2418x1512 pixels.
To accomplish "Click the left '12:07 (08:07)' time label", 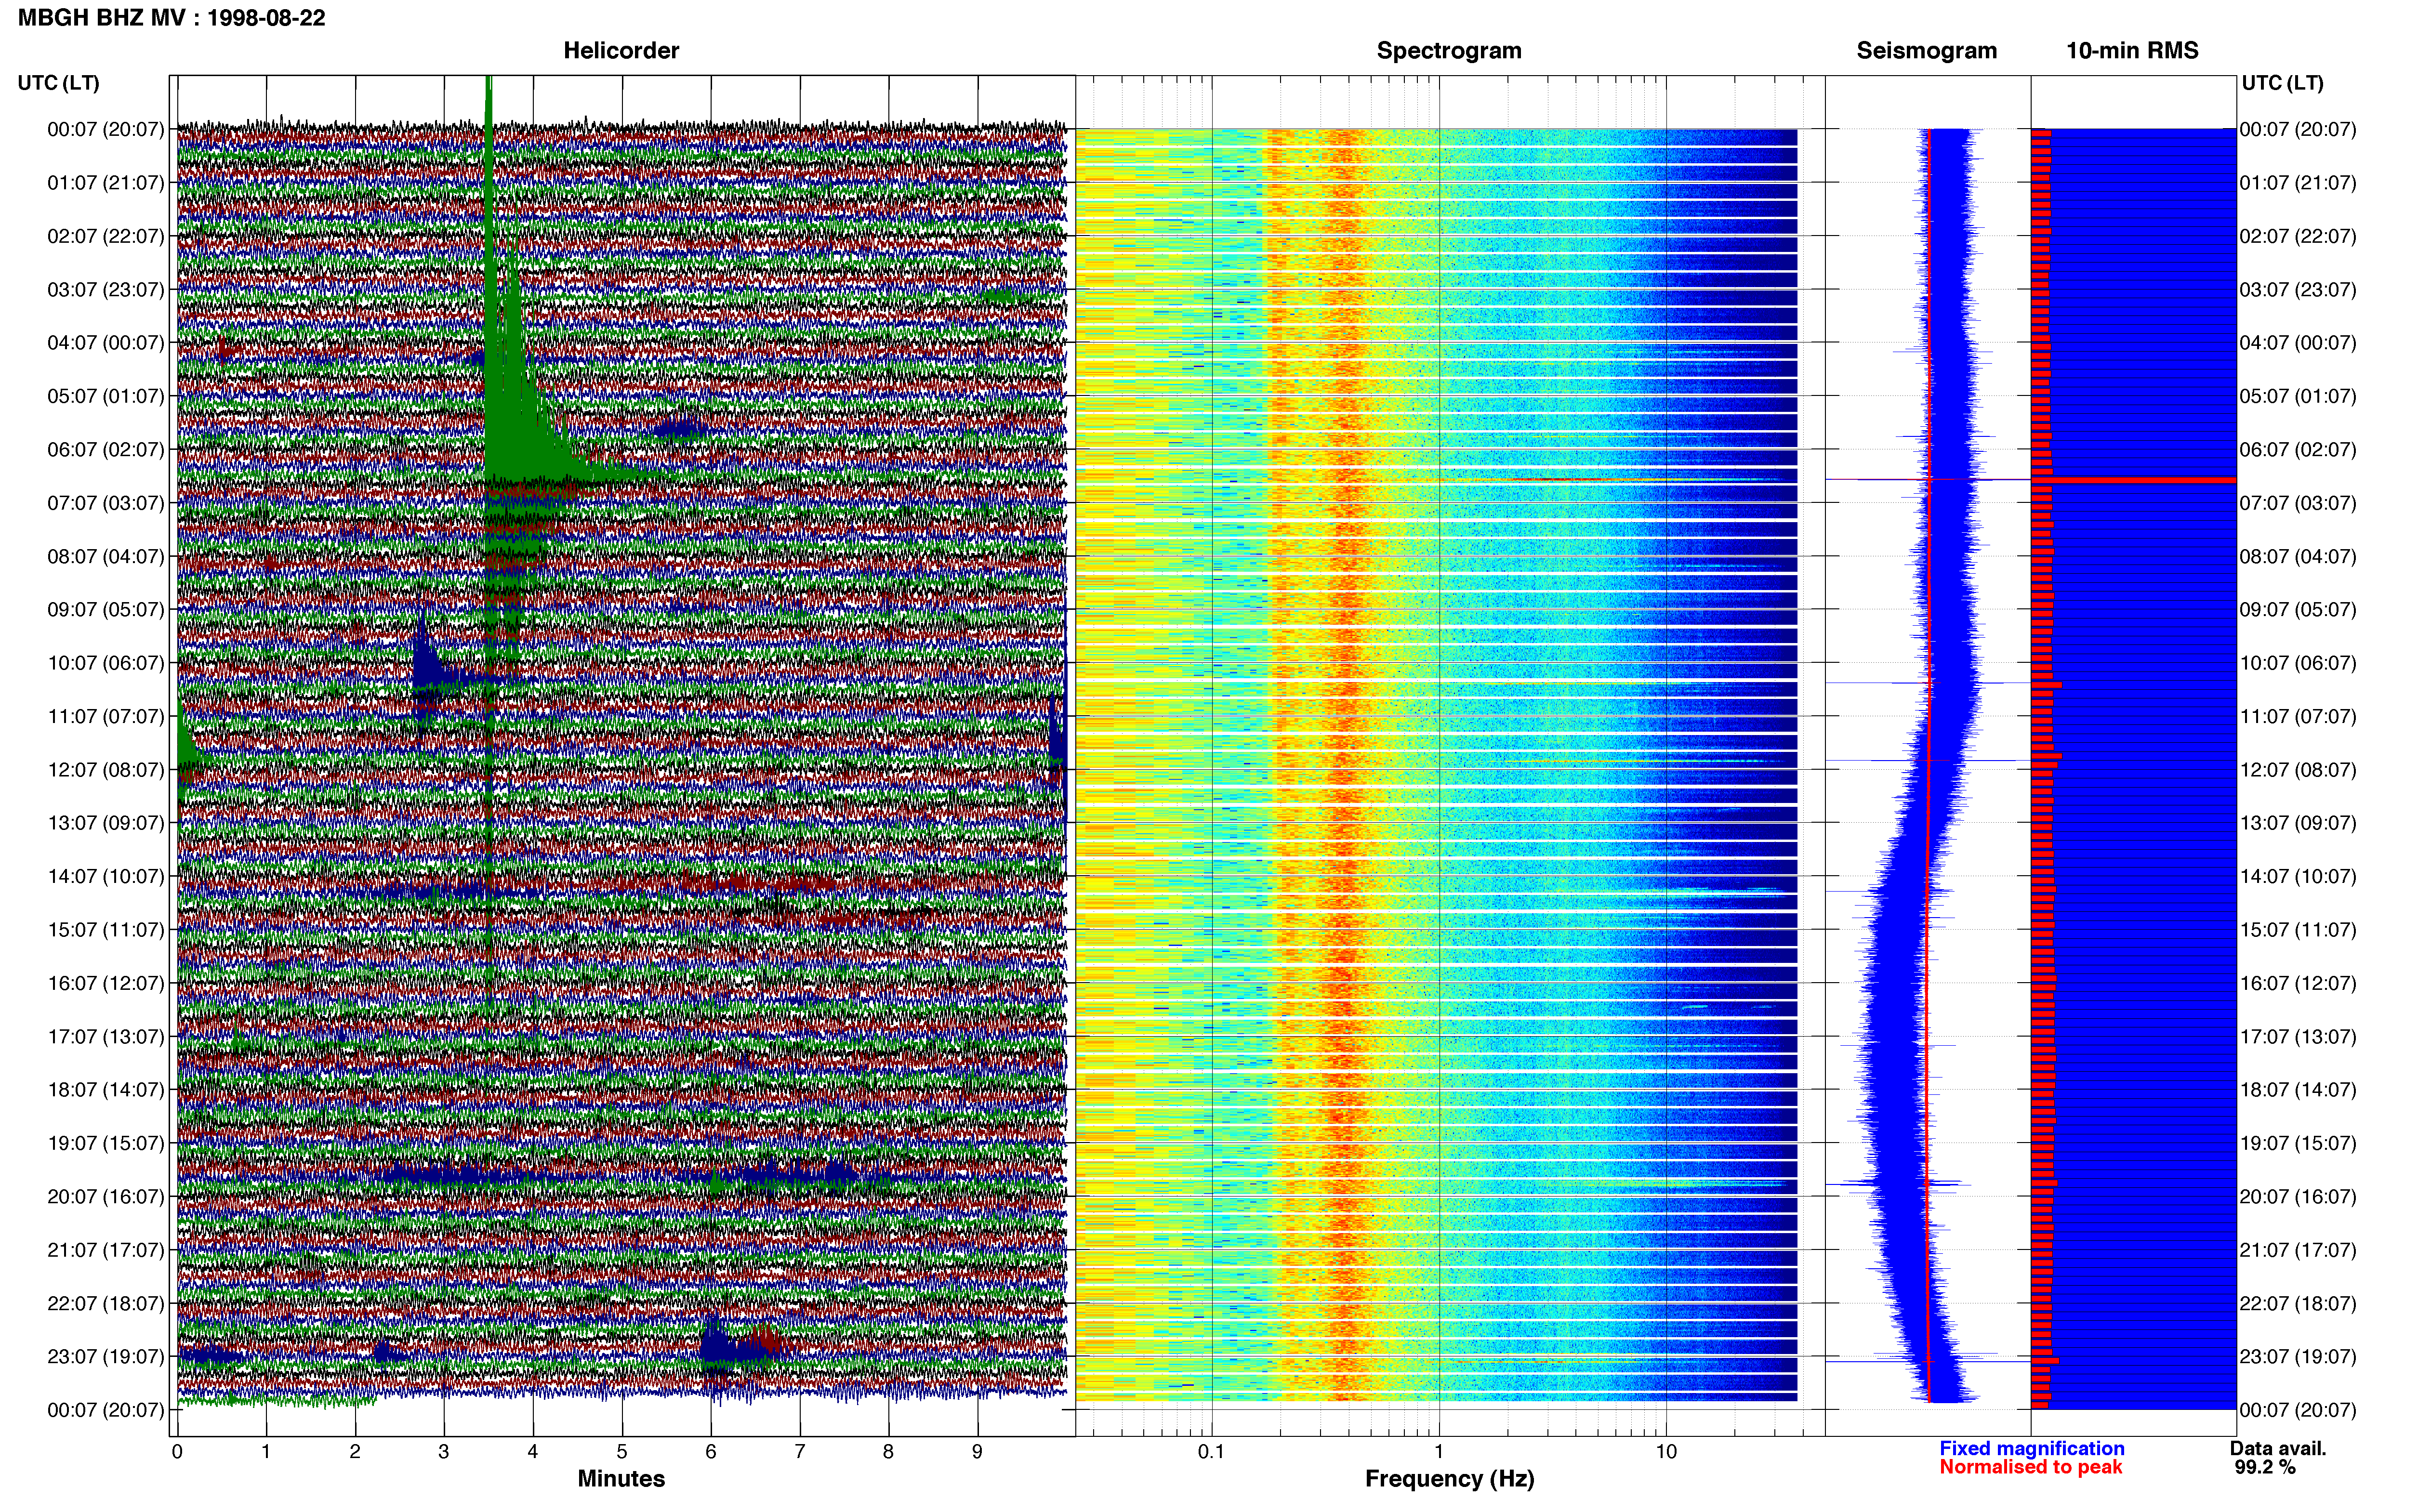I will 106,770.
